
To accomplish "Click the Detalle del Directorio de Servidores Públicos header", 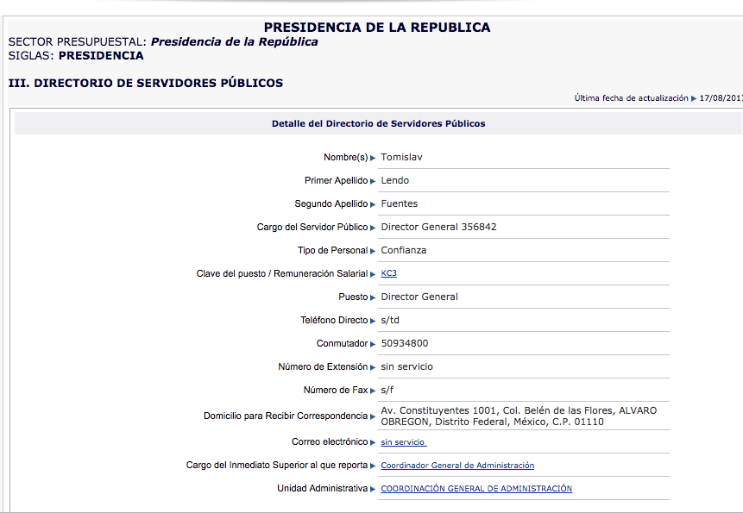I will 378,123.
